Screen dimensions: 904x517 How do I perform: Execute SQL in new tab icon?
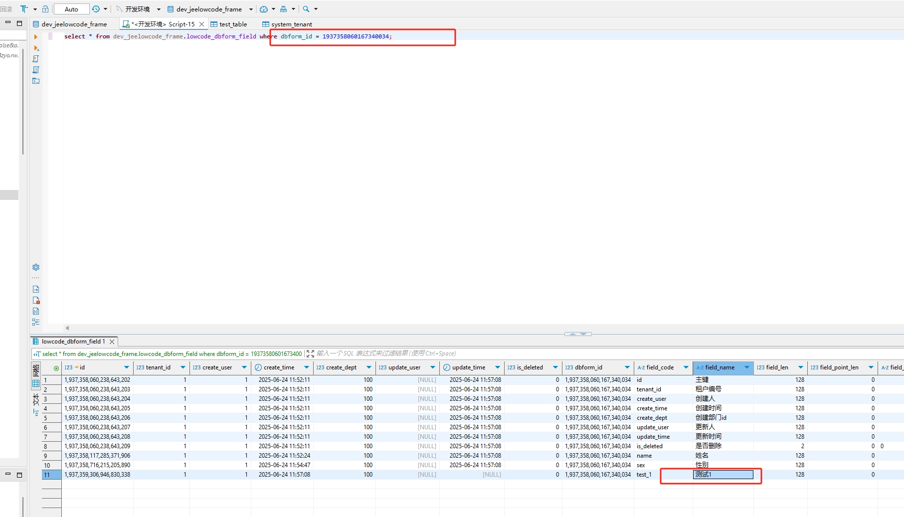point(36,48)
